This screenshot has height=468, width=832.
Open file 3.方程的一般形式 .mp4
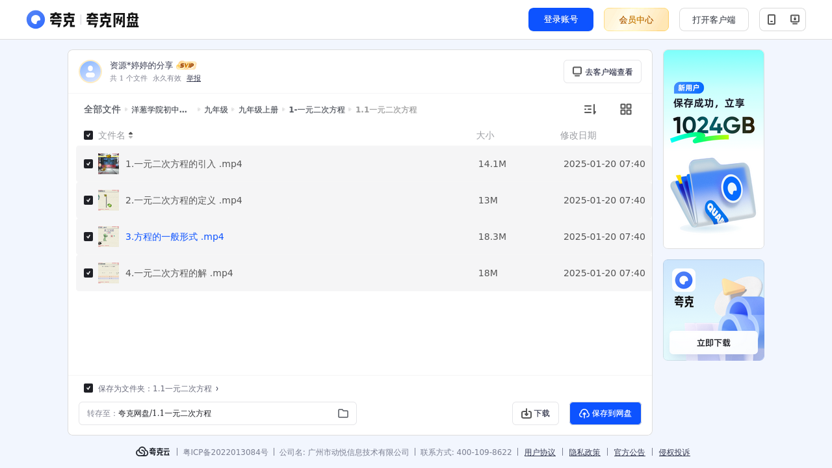click(x=175, y=237)
